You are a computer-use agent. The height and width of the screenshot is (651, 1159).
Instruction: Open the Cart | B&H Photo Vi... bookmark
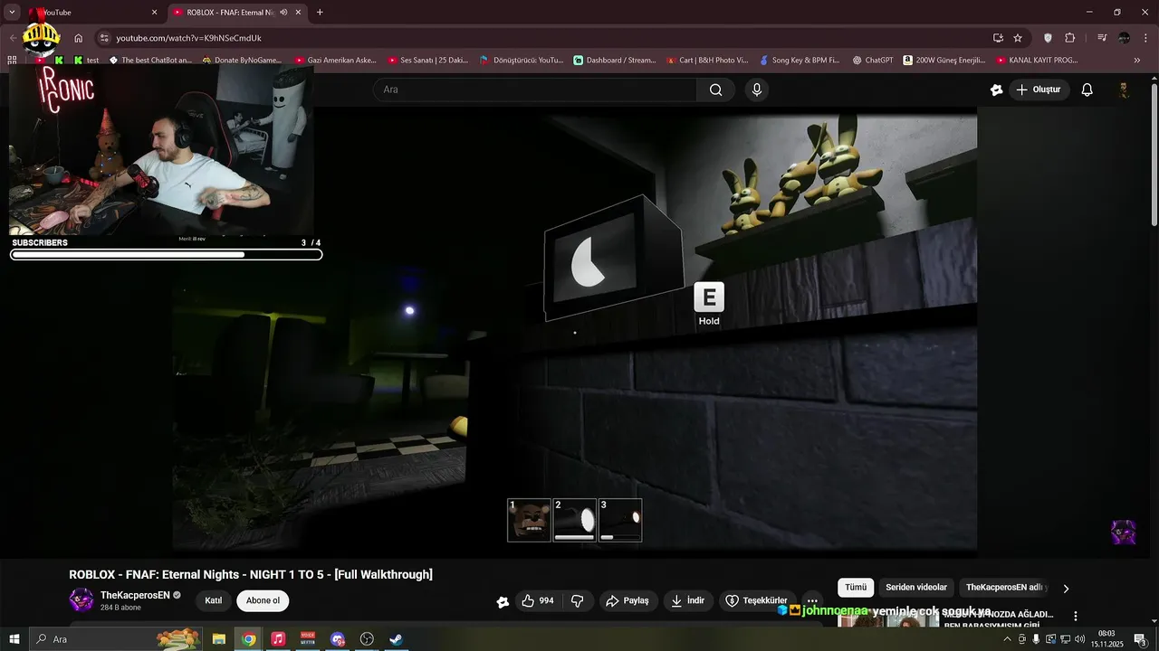[707, 60]
